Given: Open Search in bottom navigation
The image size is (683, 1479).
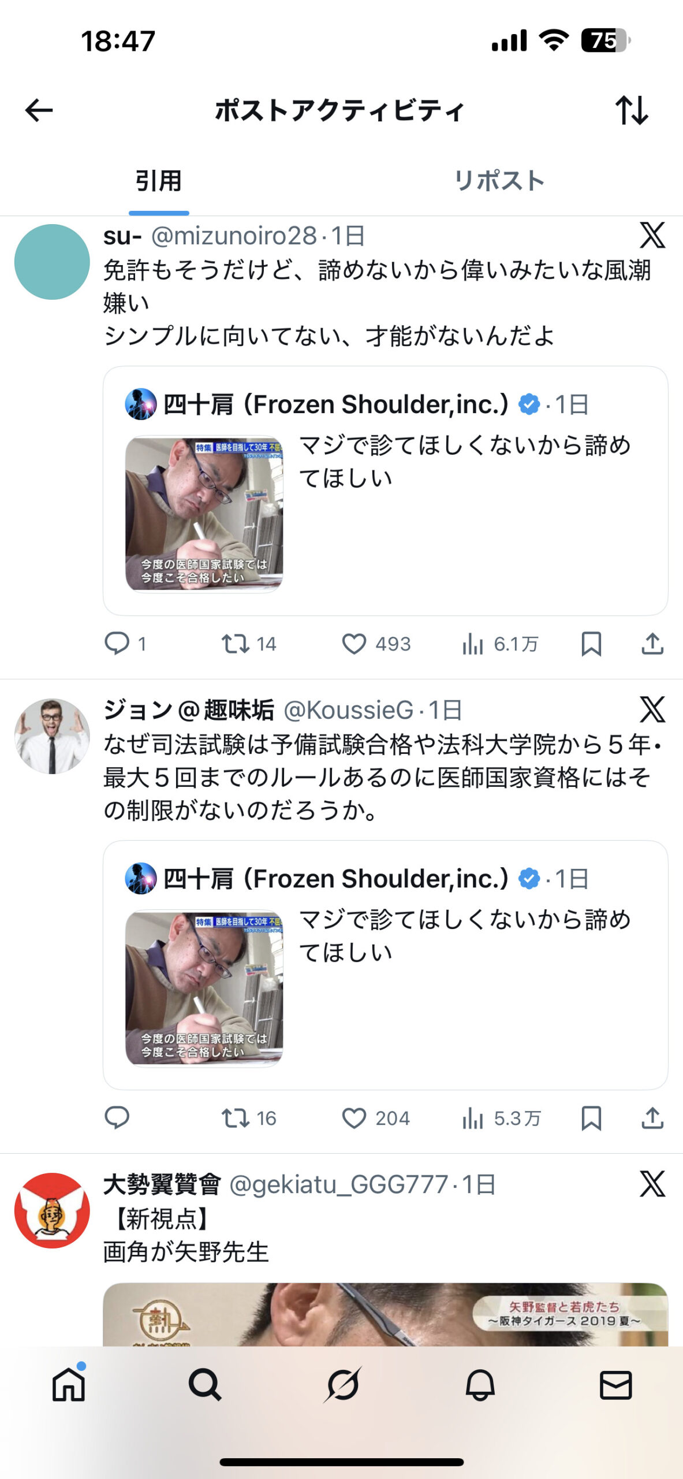Looking at the screenshot, I should [205, 1384].
